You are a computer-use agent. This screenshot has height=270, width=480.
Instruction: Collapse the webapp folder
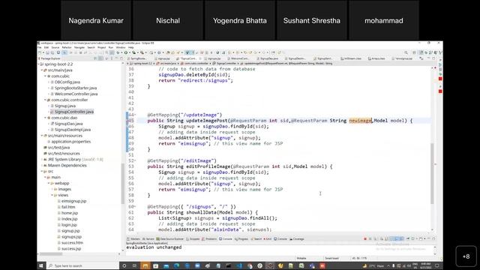click(x=49, y=183)
